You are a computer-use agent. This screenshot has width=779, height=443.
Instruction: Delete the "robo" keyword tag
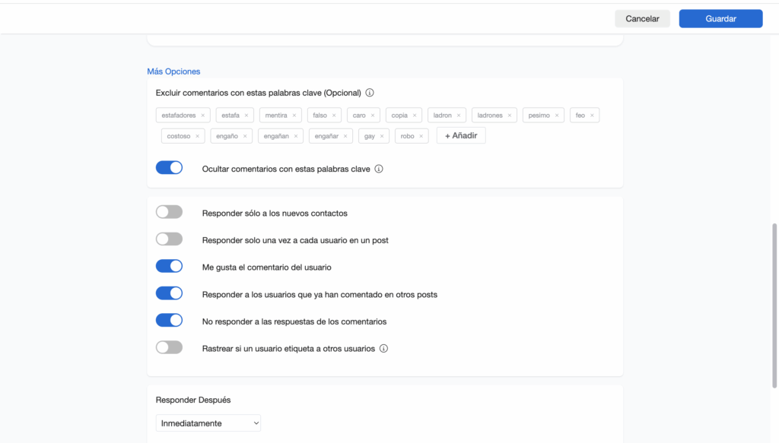pyautogui.click(x=421, y=136)
